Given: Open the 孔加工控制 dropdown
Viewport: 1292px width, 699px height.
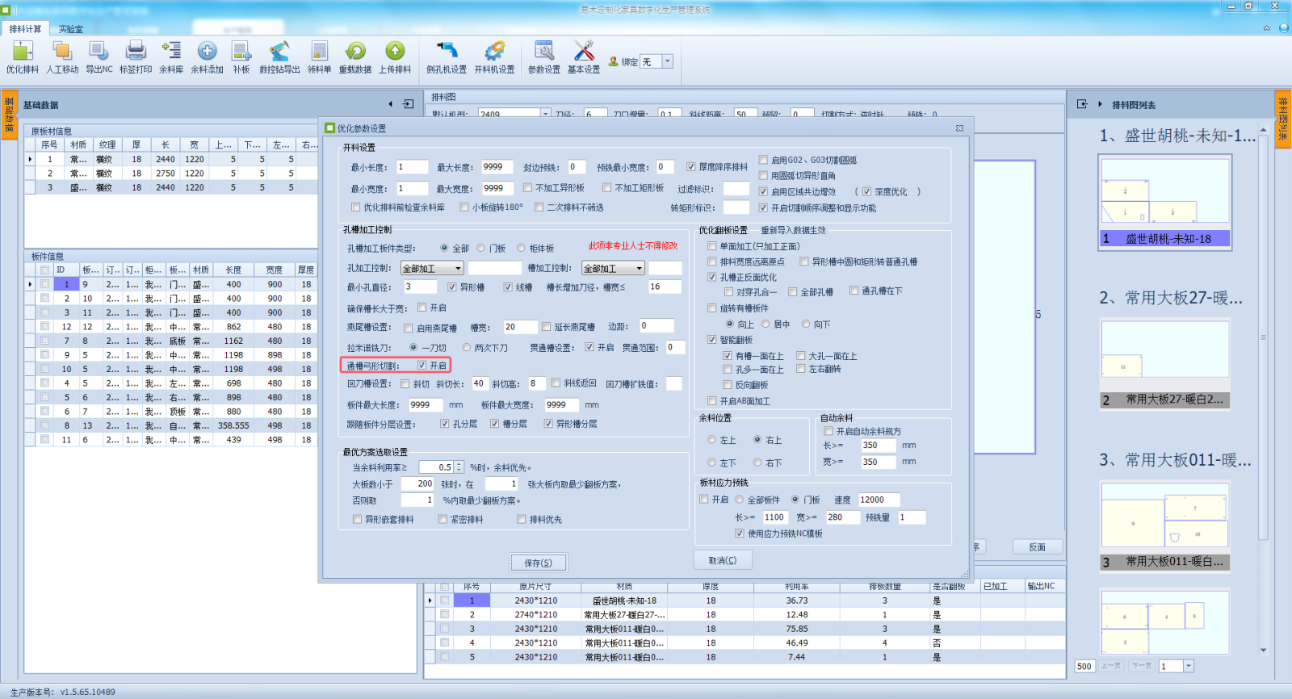Looking at the screenshot, I should tap(458, 268).
